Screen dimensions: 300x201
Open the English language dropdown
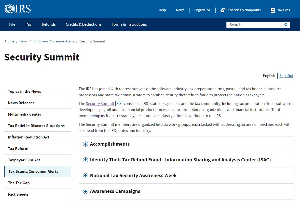coord(202,10)
